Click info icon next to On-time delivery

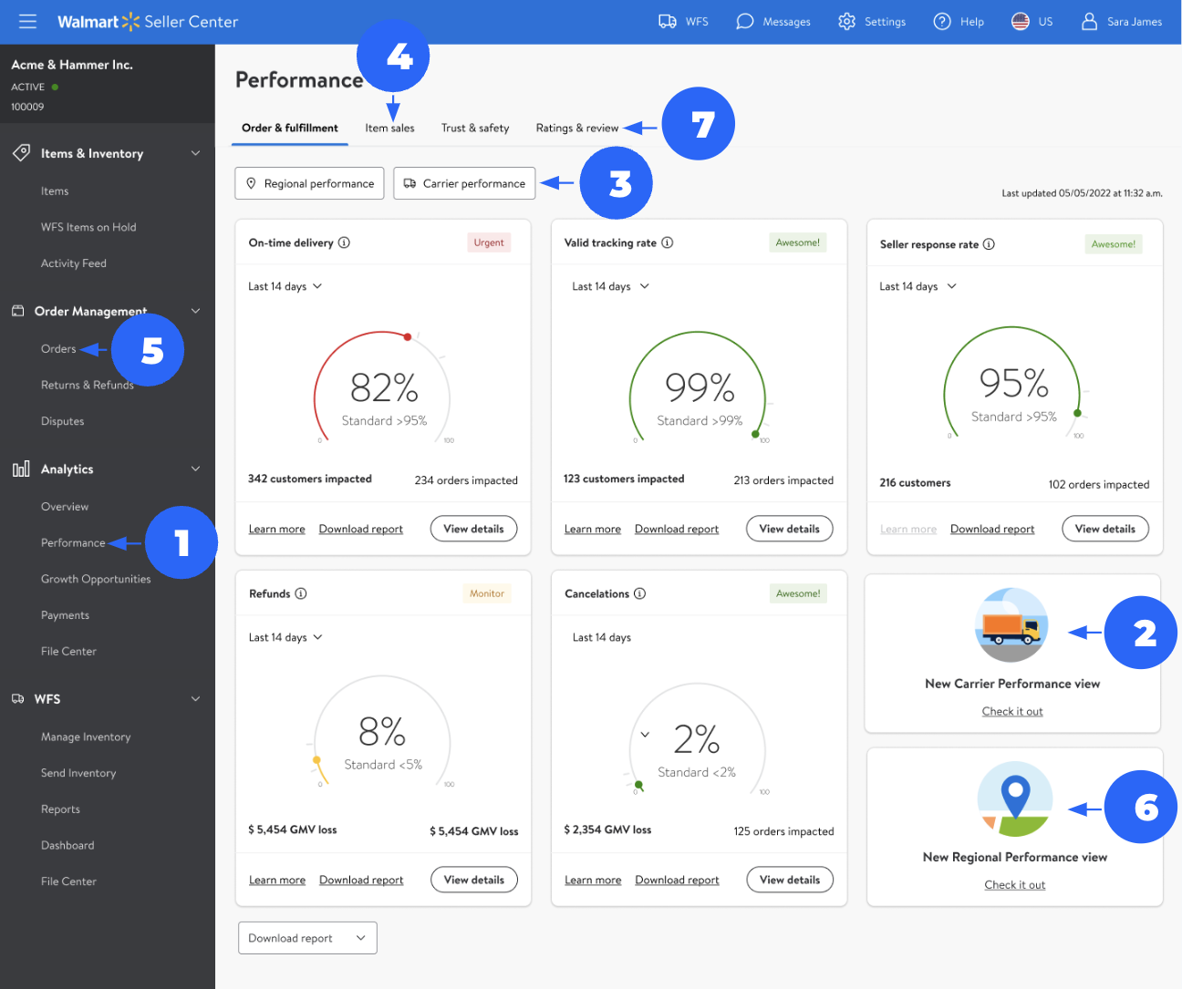coord(344,242)
